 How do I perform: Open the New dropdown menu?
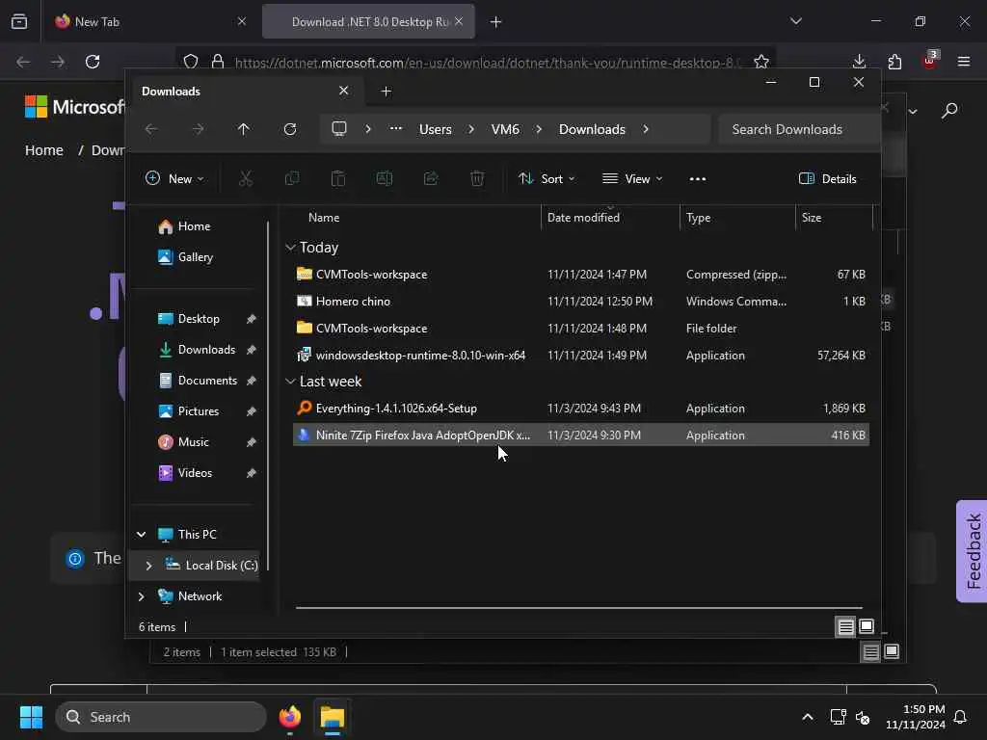point(174,178)
